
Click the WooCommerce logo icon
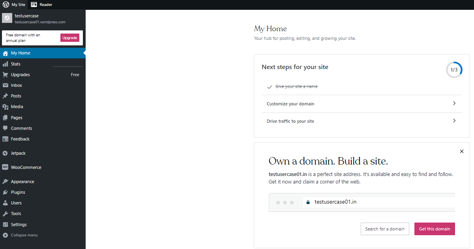coord(6,167)
